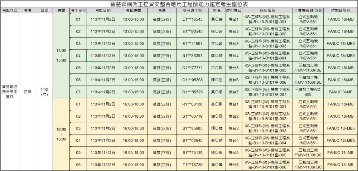The height and width of the screenshot is (171, 358).
Task: Click seat number 07 in the green block
Action: click(x=78, y=92)
